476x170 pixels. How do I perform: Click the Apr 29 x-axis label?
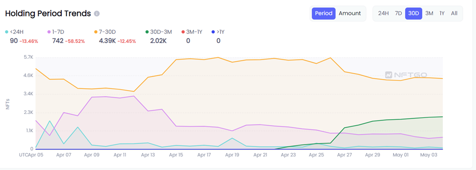point(373,155)
